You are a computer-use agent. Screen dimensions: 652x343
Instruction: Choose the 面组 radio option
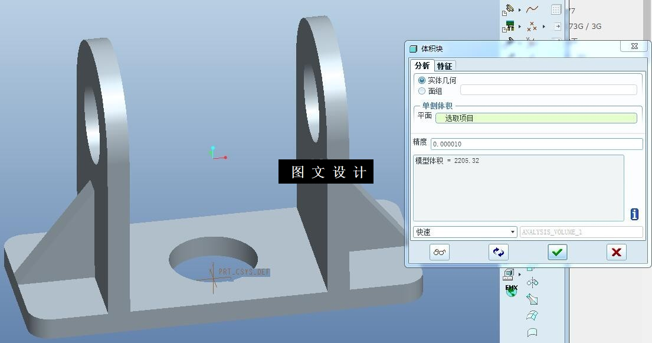(421, 90)
